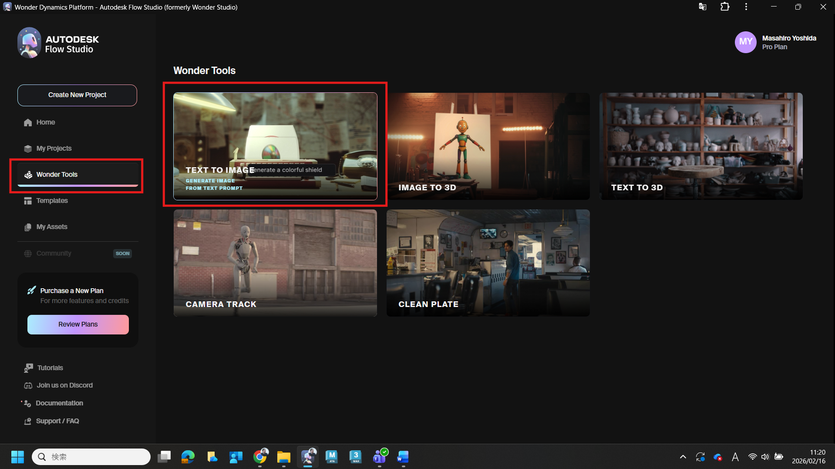Go to Home in the sidebar
The image size is (835, 469).
pos(45,122)
